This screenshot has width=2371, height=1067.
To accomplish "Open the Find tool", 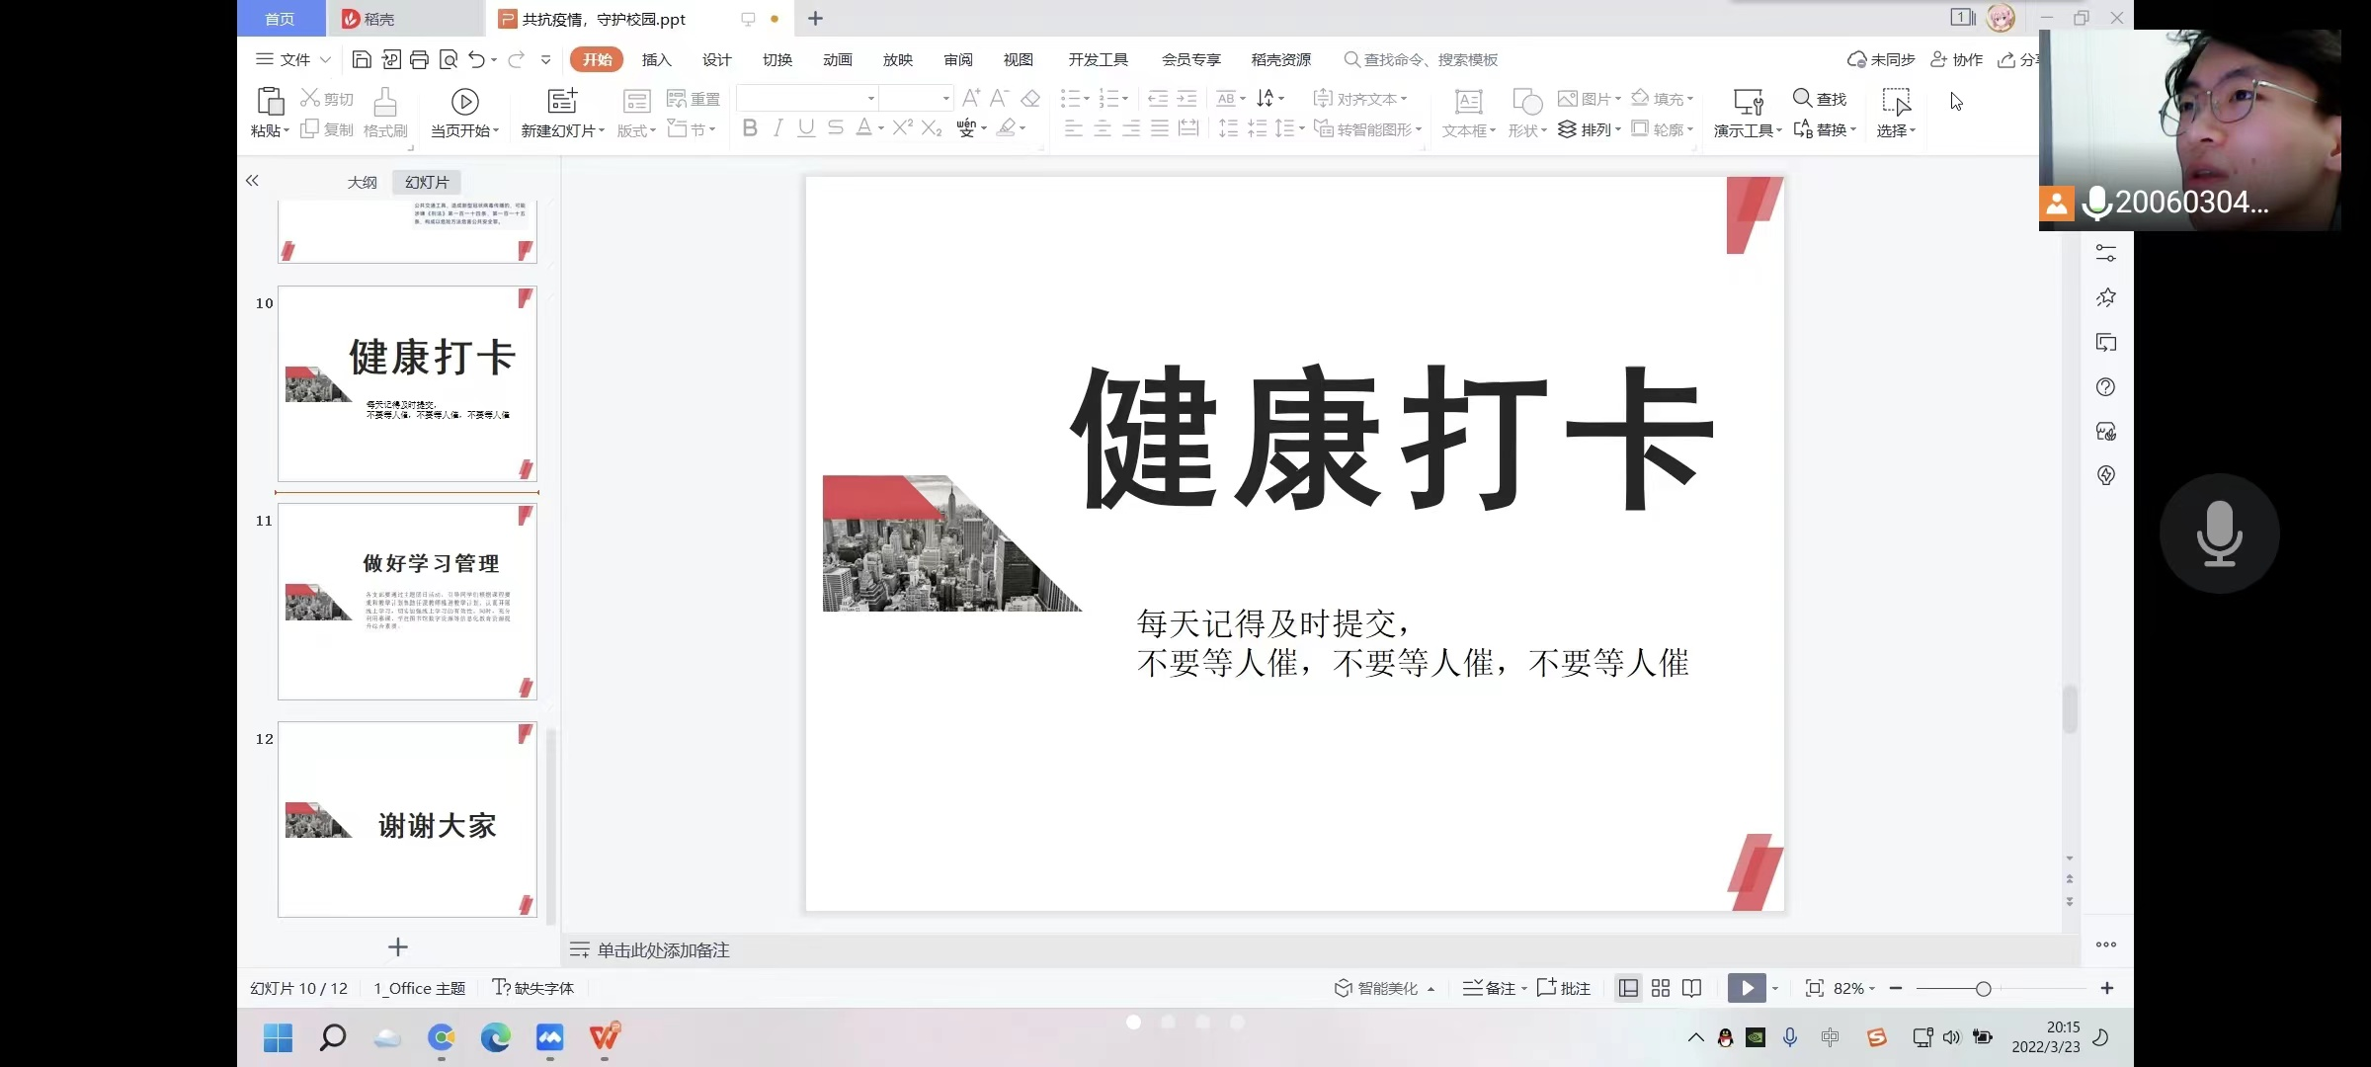I will coord(1820,99).
